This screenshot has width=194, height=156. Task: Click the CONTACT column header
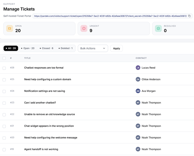tap(141, 58)
